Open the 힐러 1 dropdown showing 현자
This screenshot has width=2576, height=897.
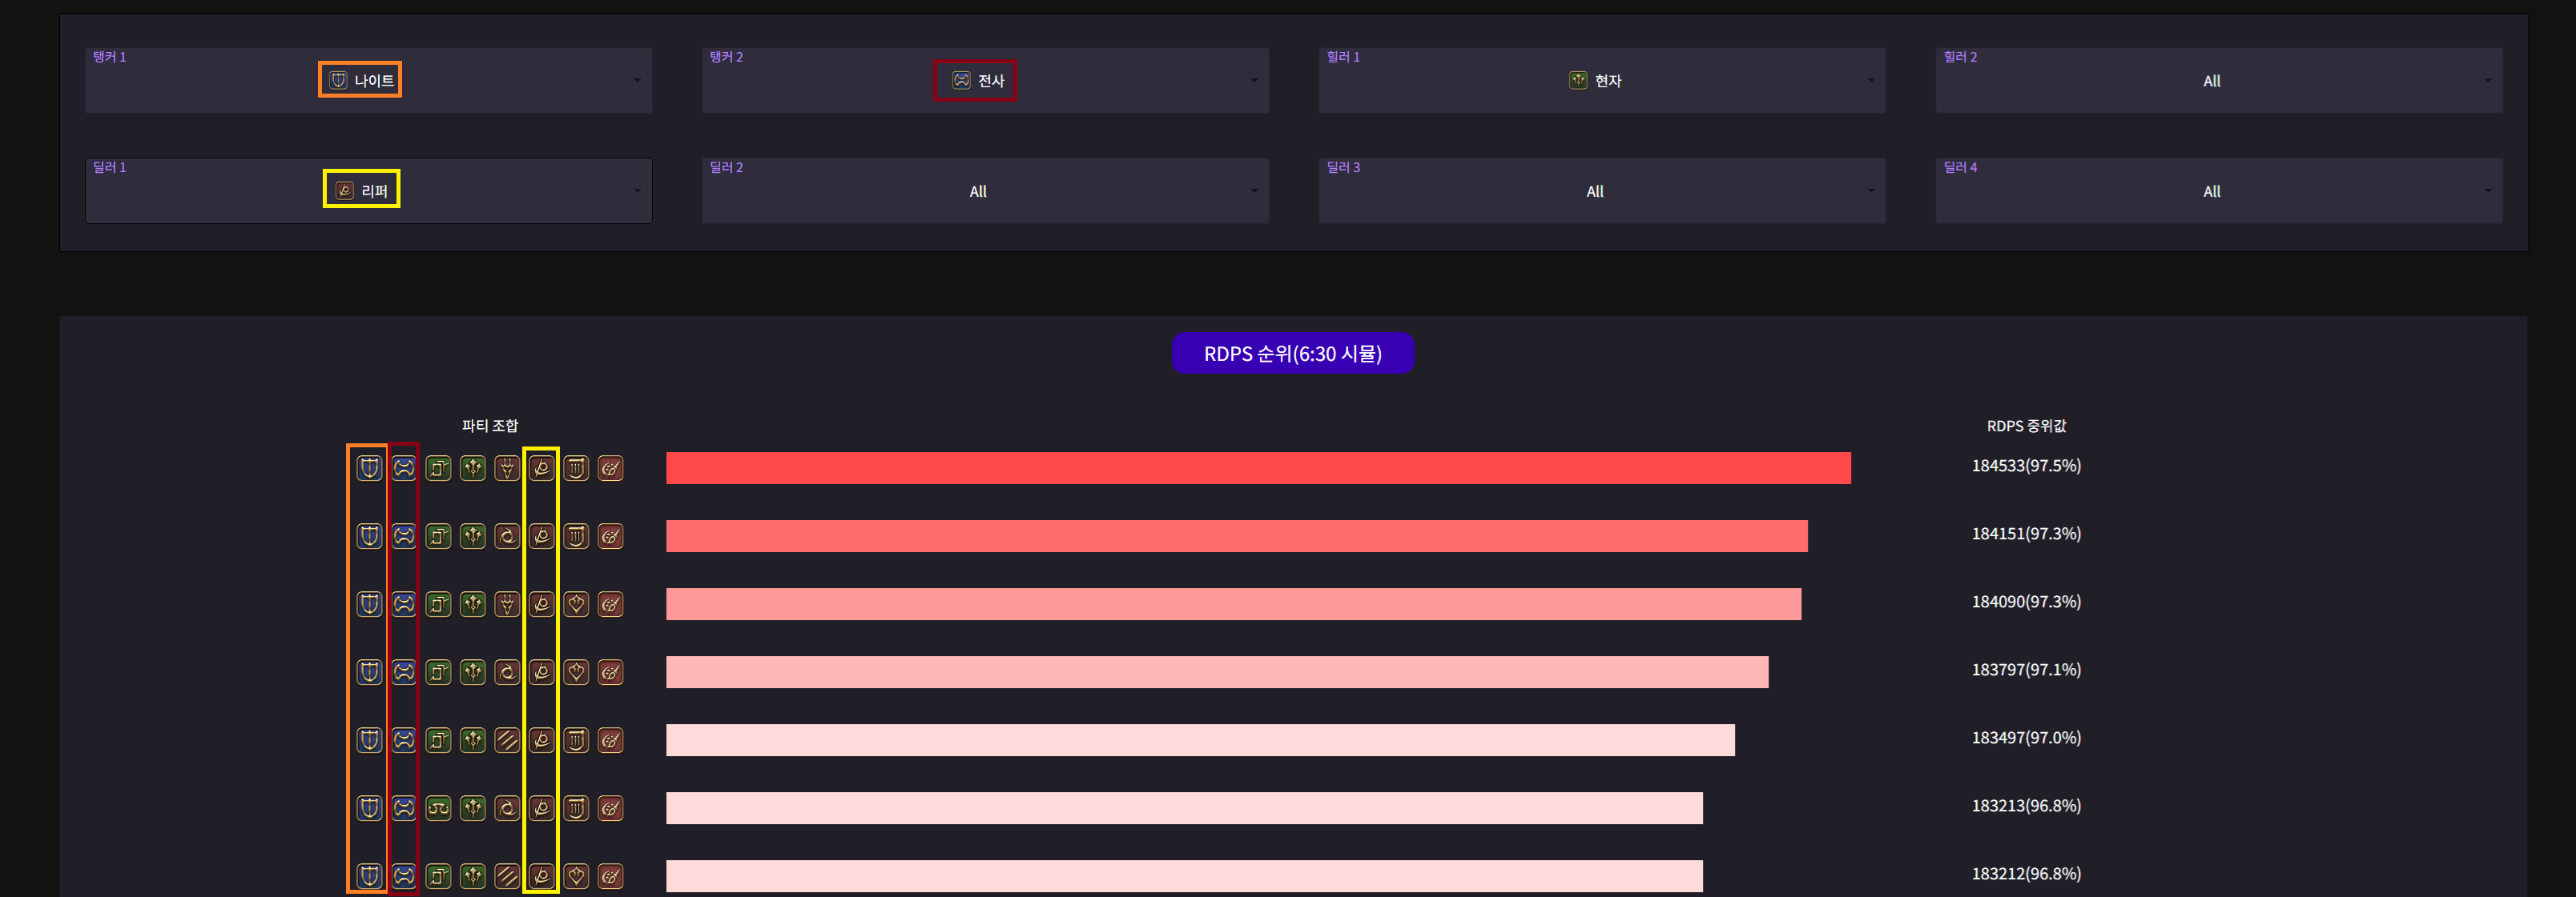1602,80
